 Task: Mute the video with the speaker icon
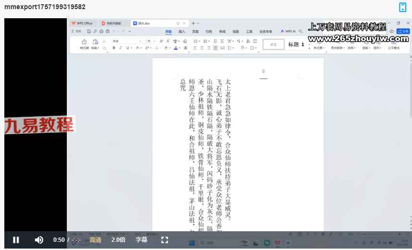coord(39,240)
